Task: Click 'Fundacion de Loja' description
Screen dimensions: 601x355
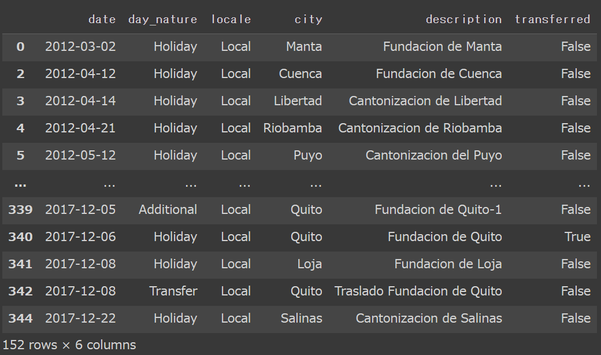Action: tap(448, 265)
